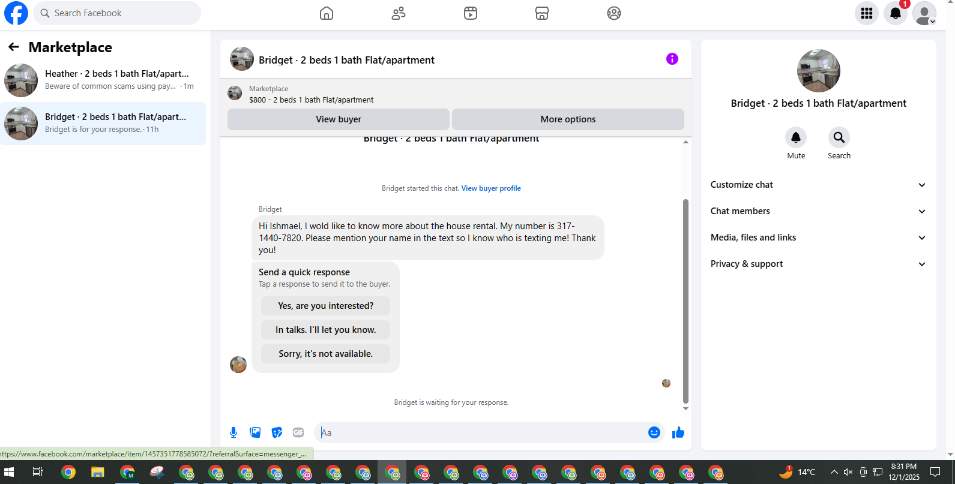Open the account profile avatar menu
Image resolution: width=955 pixels, height=484 pixels.
coord(924,13)
